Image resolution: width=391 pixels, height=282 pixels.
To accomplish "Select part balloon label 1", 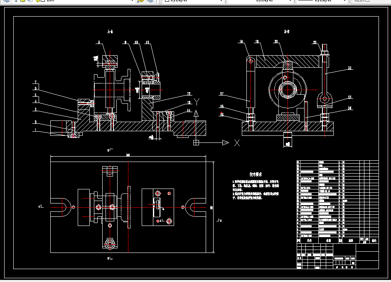I will click(x=35, y=130).
